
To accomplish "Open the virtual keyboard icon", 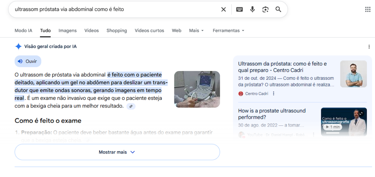I will click(240, 10).
